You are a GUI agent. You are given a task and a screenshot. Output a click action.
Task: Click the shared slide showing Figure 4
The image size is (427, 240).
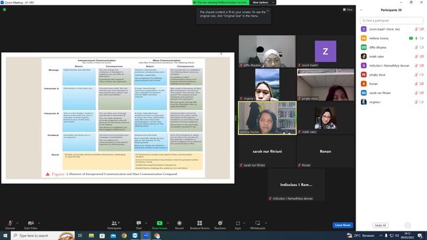coord(118,118)
